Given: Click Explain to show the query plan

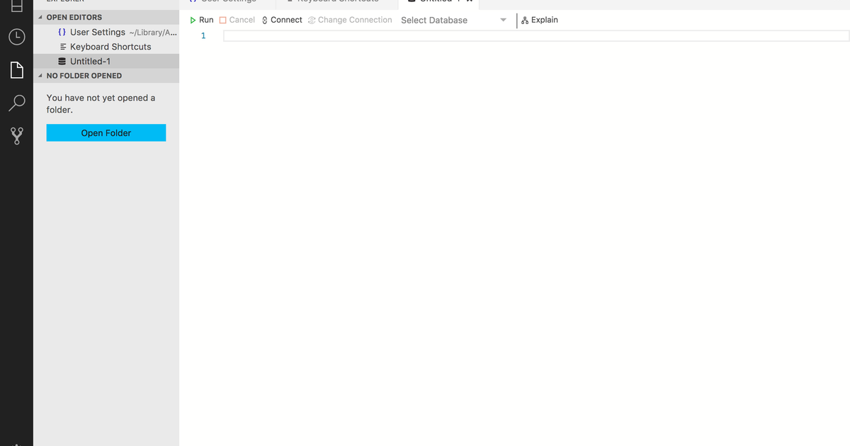Looking at the screenshot, I should 540,20.
